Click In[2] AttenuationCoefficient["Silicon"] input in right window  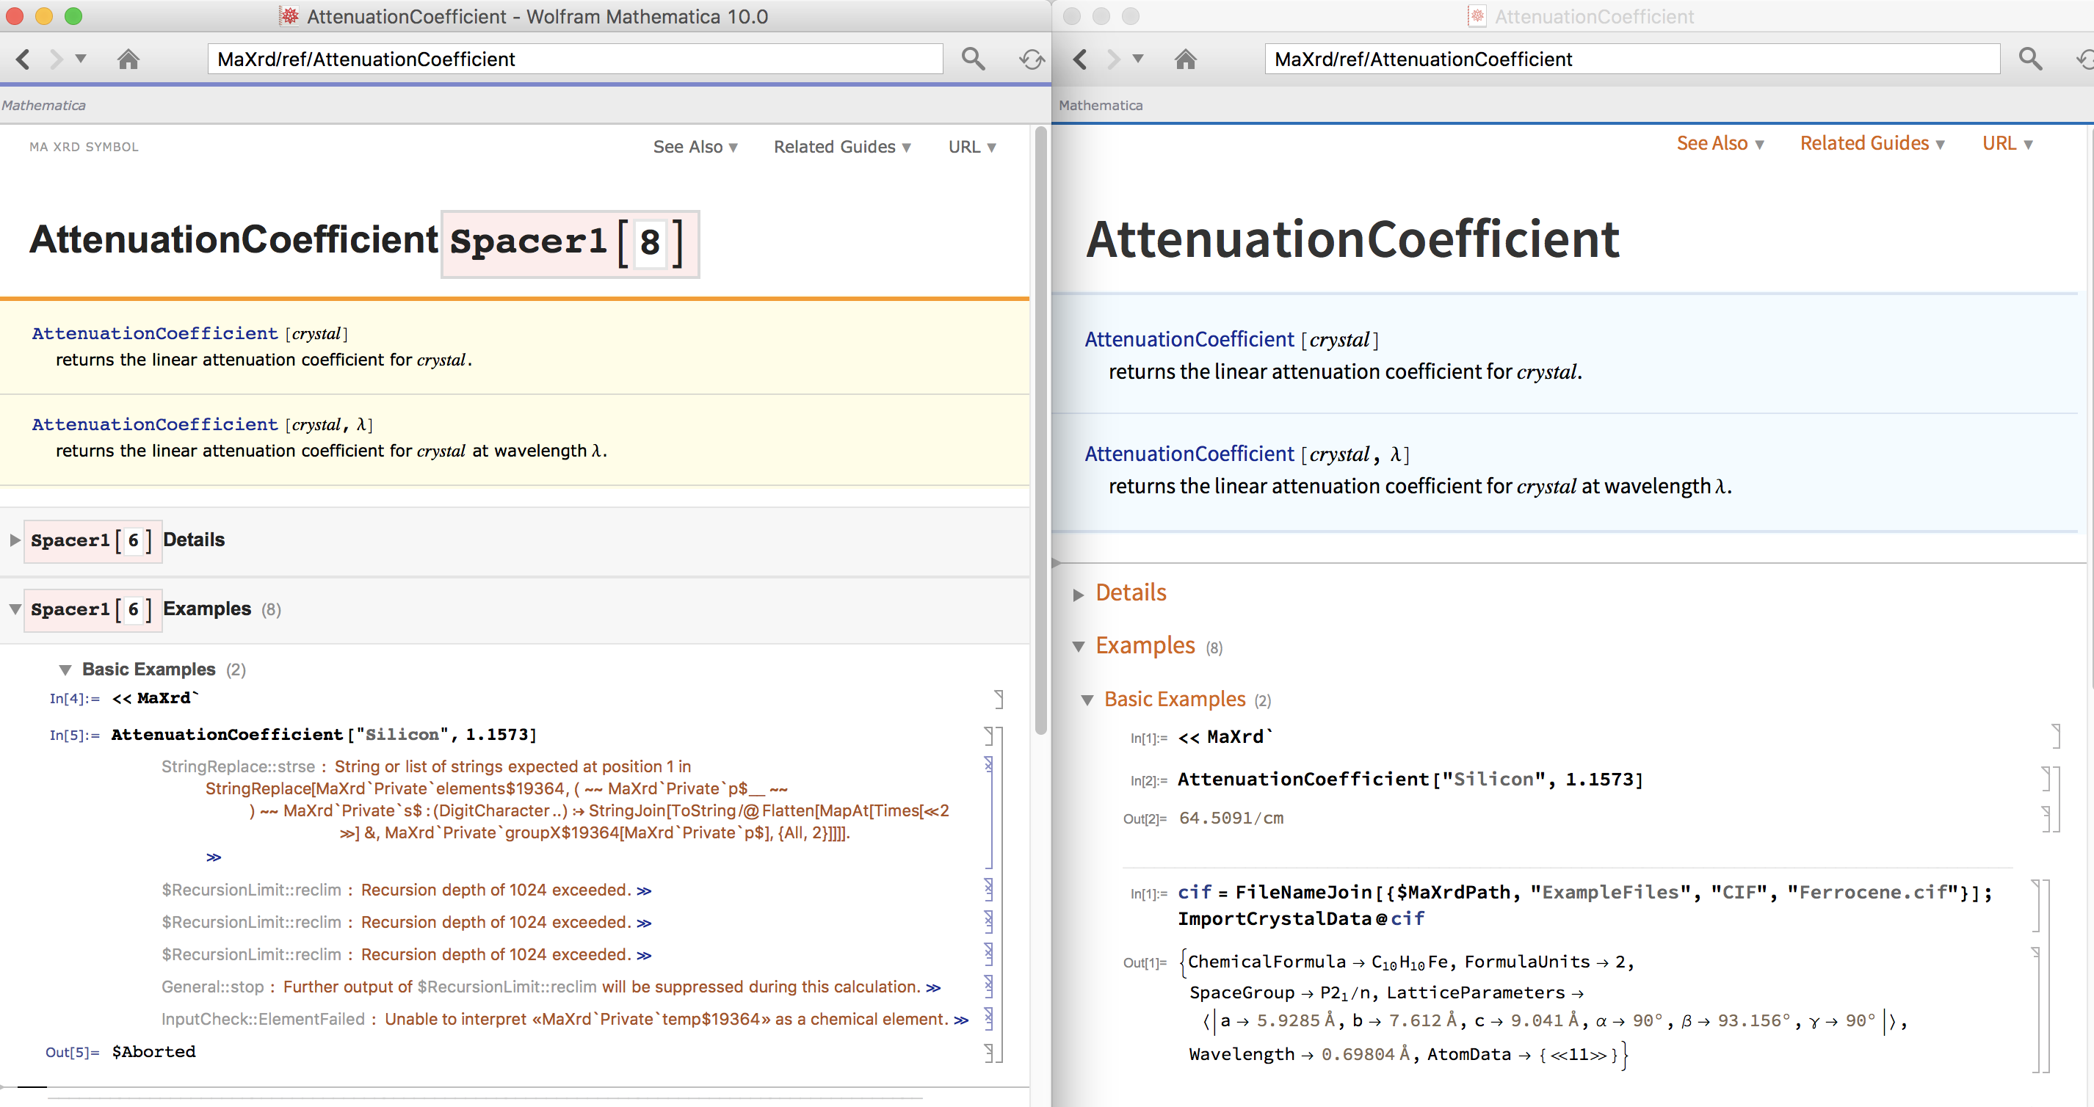point(1410,780)
